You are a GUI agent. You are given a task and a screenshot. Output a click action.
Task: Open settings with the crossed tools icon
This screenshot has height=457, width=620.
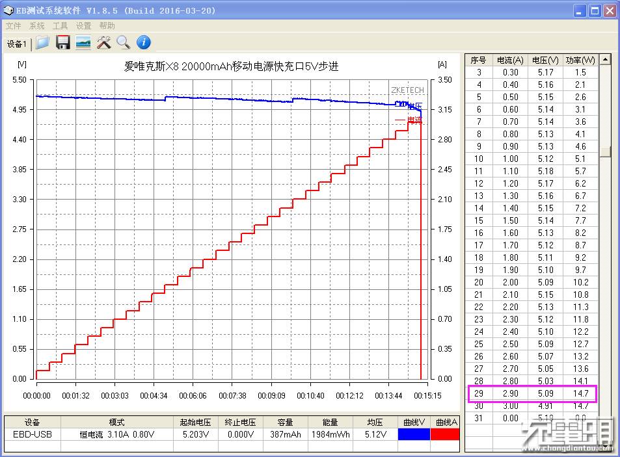click(103, 42)
